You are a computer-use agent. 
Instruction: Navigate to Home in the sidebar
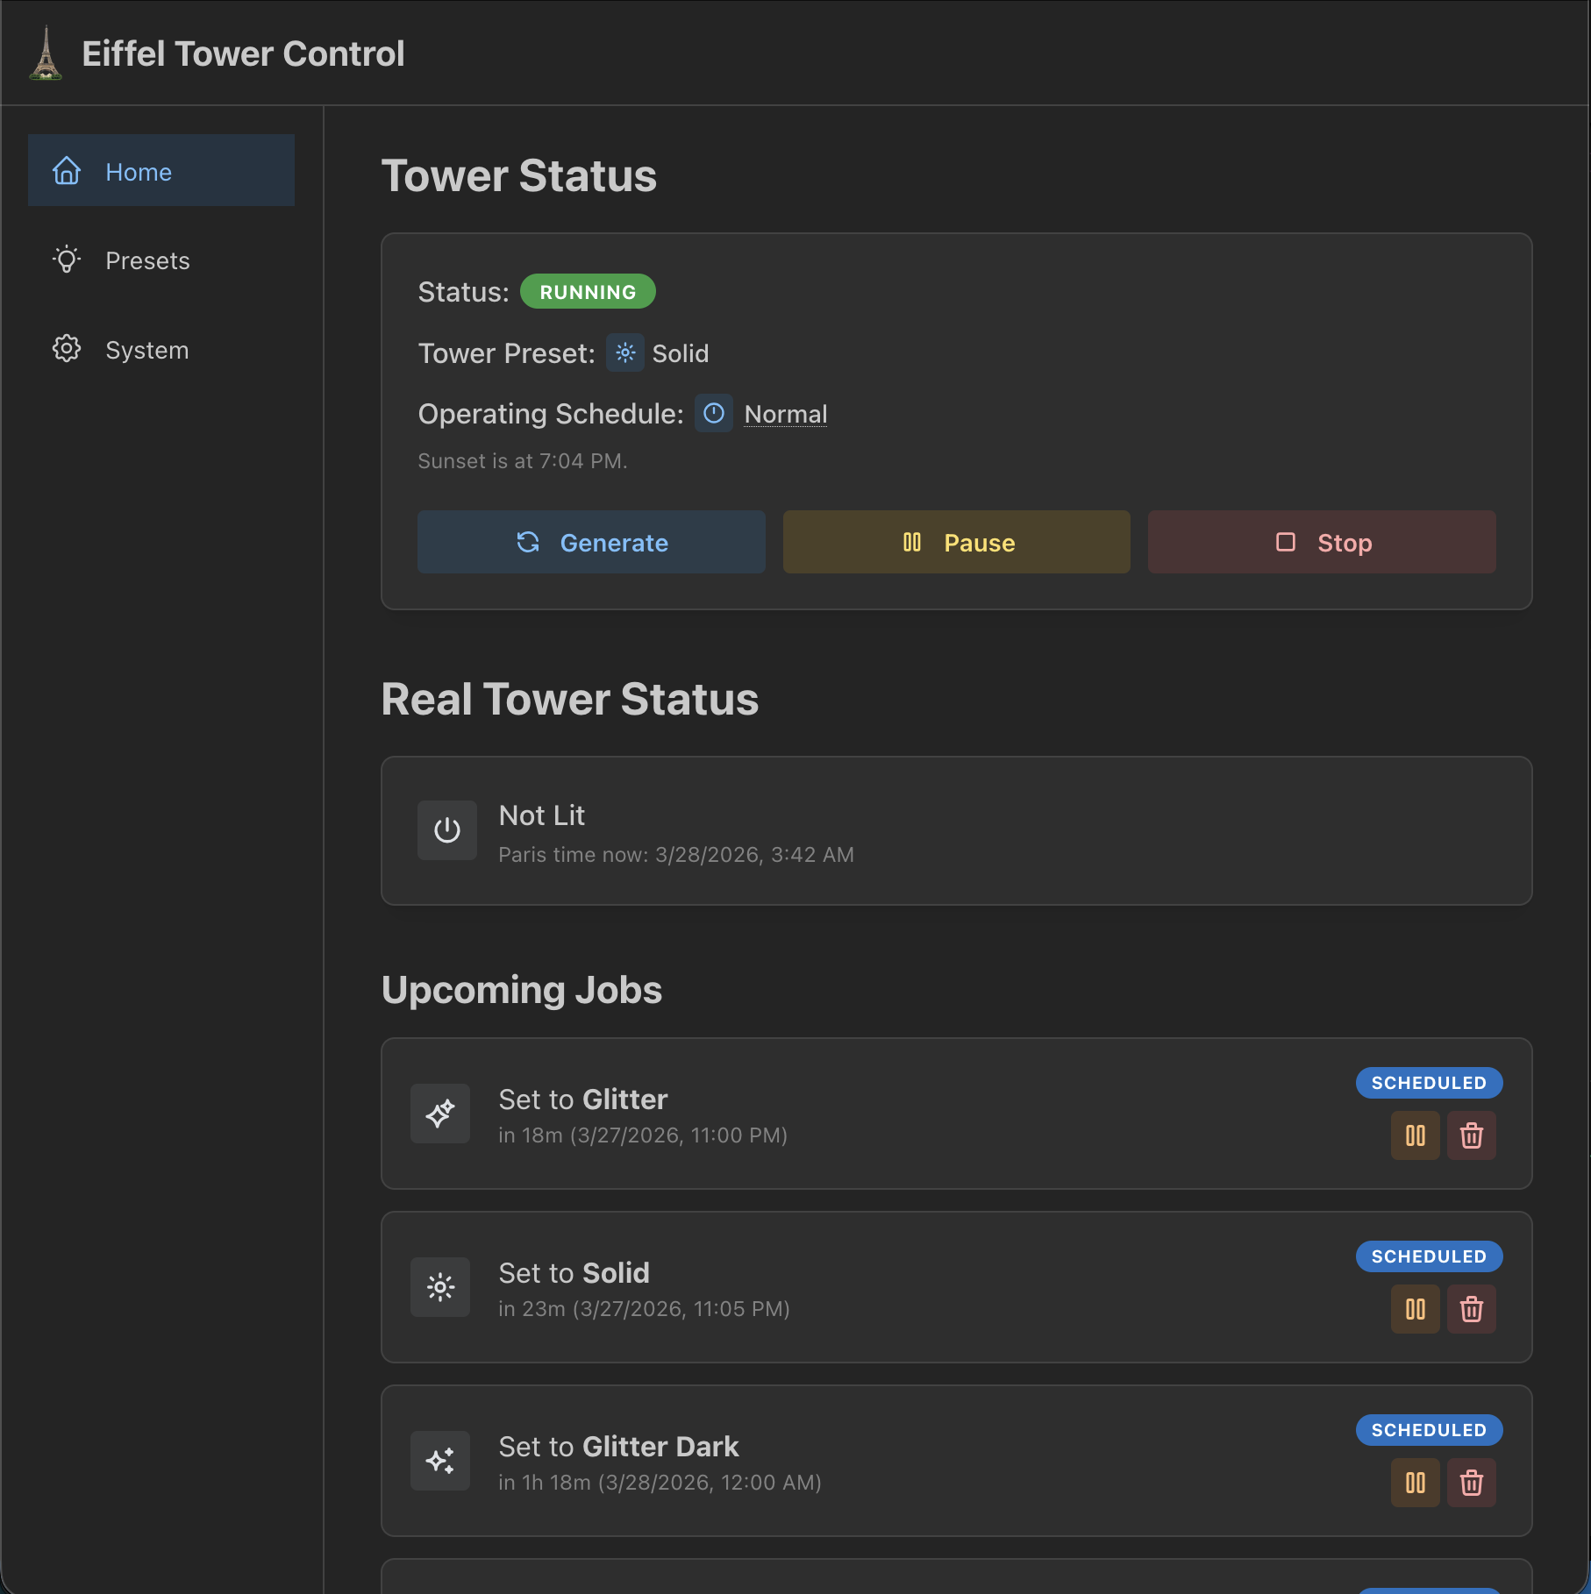(x=138, y=172)
